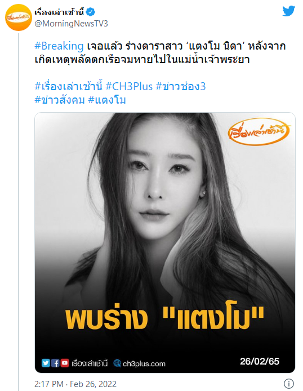Click the @MorningNewsTV3 handle

coord(72,24)
